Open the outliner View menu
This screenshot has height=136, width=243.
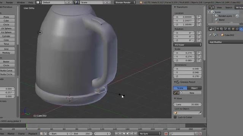click(x=219, y=8)
